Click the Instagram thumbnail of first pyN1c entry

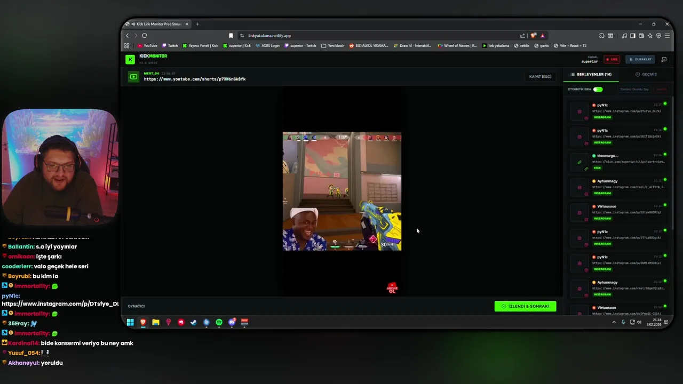click(579, 111)
